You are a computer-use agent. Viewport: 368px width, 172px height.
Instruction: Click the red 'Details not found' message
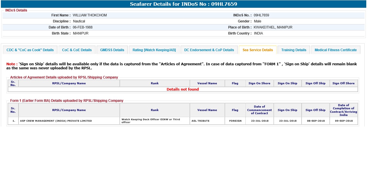click(183, 89)
